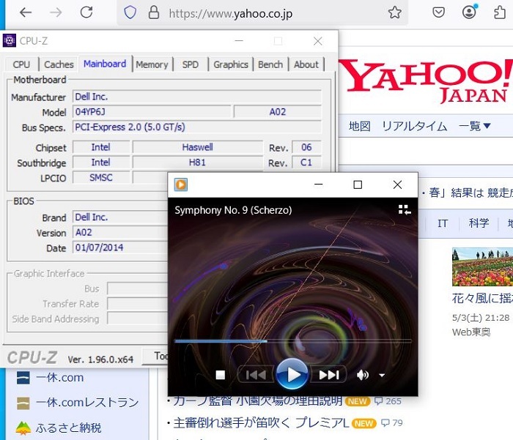Click the 一休.com service icon
Screen dimensions: 513x440
point(23,378)
